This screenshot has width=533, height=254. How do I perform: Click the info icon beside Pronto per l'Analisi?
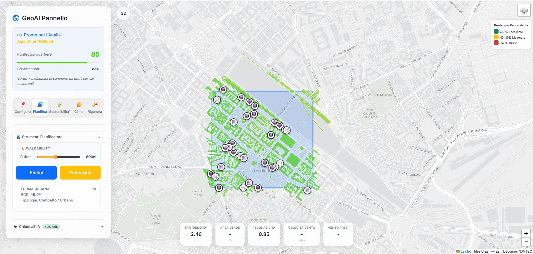(x=19, y=35)
